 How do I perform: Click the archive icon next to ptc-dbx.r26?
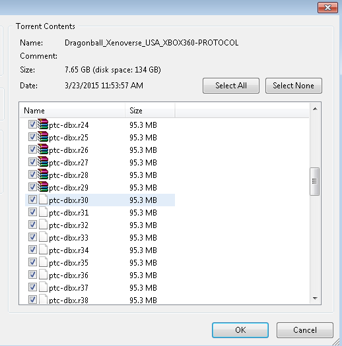click(43, 149)
